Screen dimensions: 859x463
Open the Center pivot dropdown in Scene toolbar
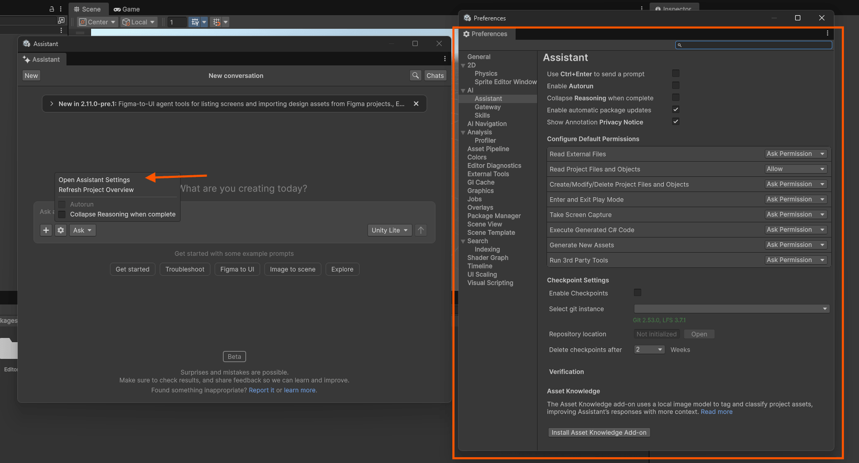(x=97, y=22)
